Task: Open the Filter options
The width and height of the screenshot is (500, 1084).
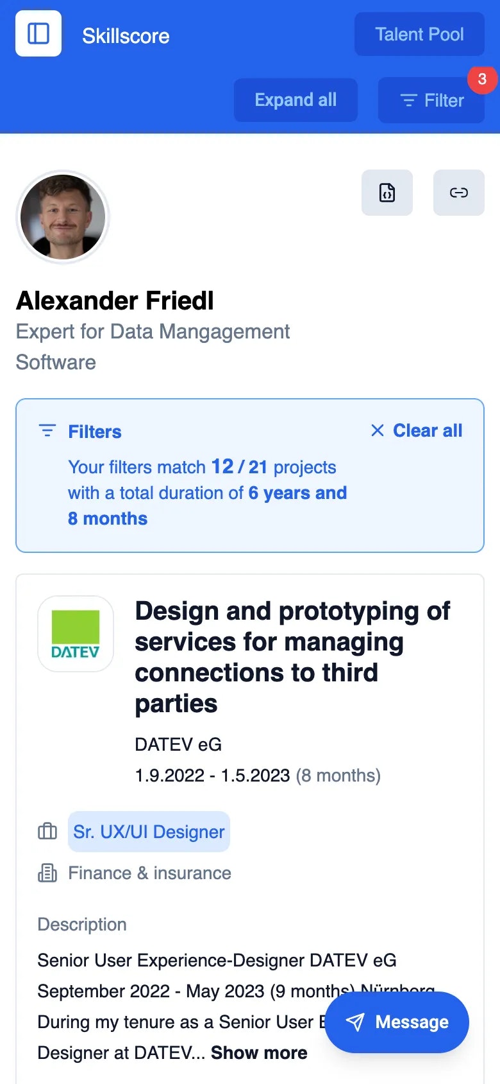Action: click(x=431, y=100)
